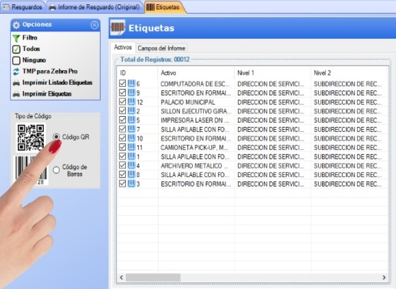Click the Ninguno empty box icon
The image size is (396, 289).
(x=16, y=61)
